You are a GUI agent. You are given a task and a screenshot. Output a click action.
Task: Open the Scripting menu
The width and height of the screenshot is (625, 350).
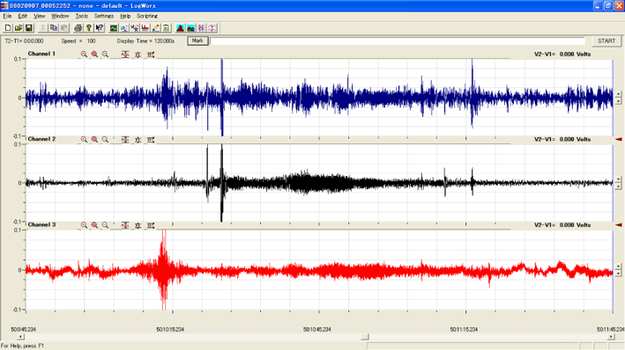(147, 16)
